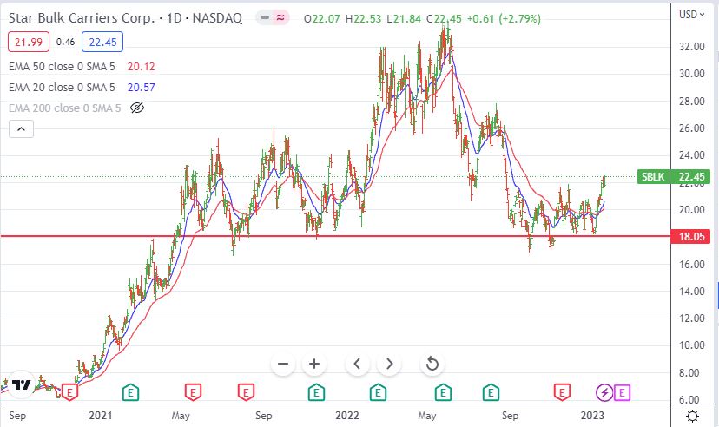This screenshot has height=427, width=719.
Task: Zoom in the chart with the plus button
Action: tap(314, 364)
